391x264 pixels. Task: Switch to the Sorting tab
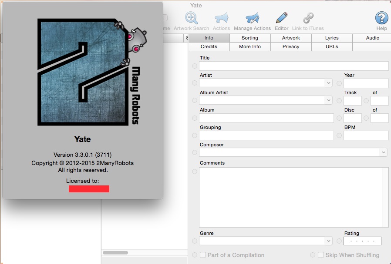coord(250,38)
